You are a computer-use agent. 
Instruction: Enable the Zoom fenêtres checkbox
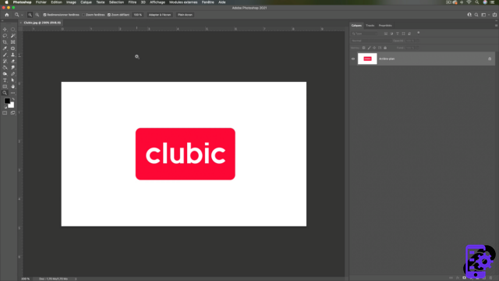click(83, 15)
